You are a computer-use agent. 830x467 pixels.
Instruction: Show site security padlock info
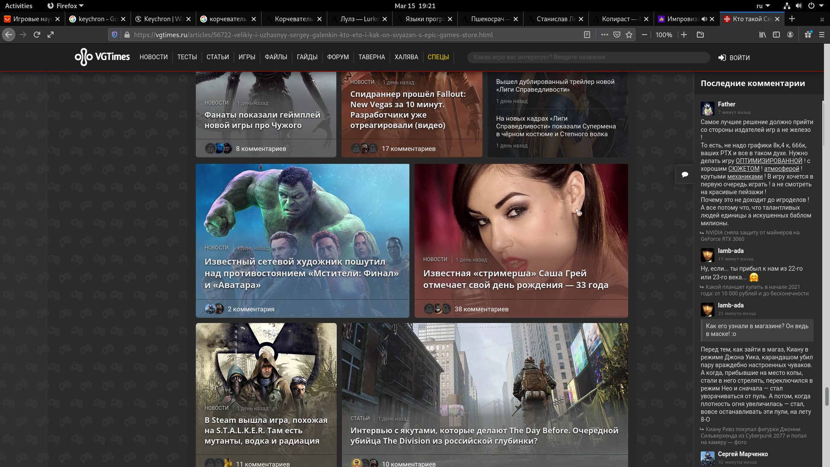click(x=127, y=35)
